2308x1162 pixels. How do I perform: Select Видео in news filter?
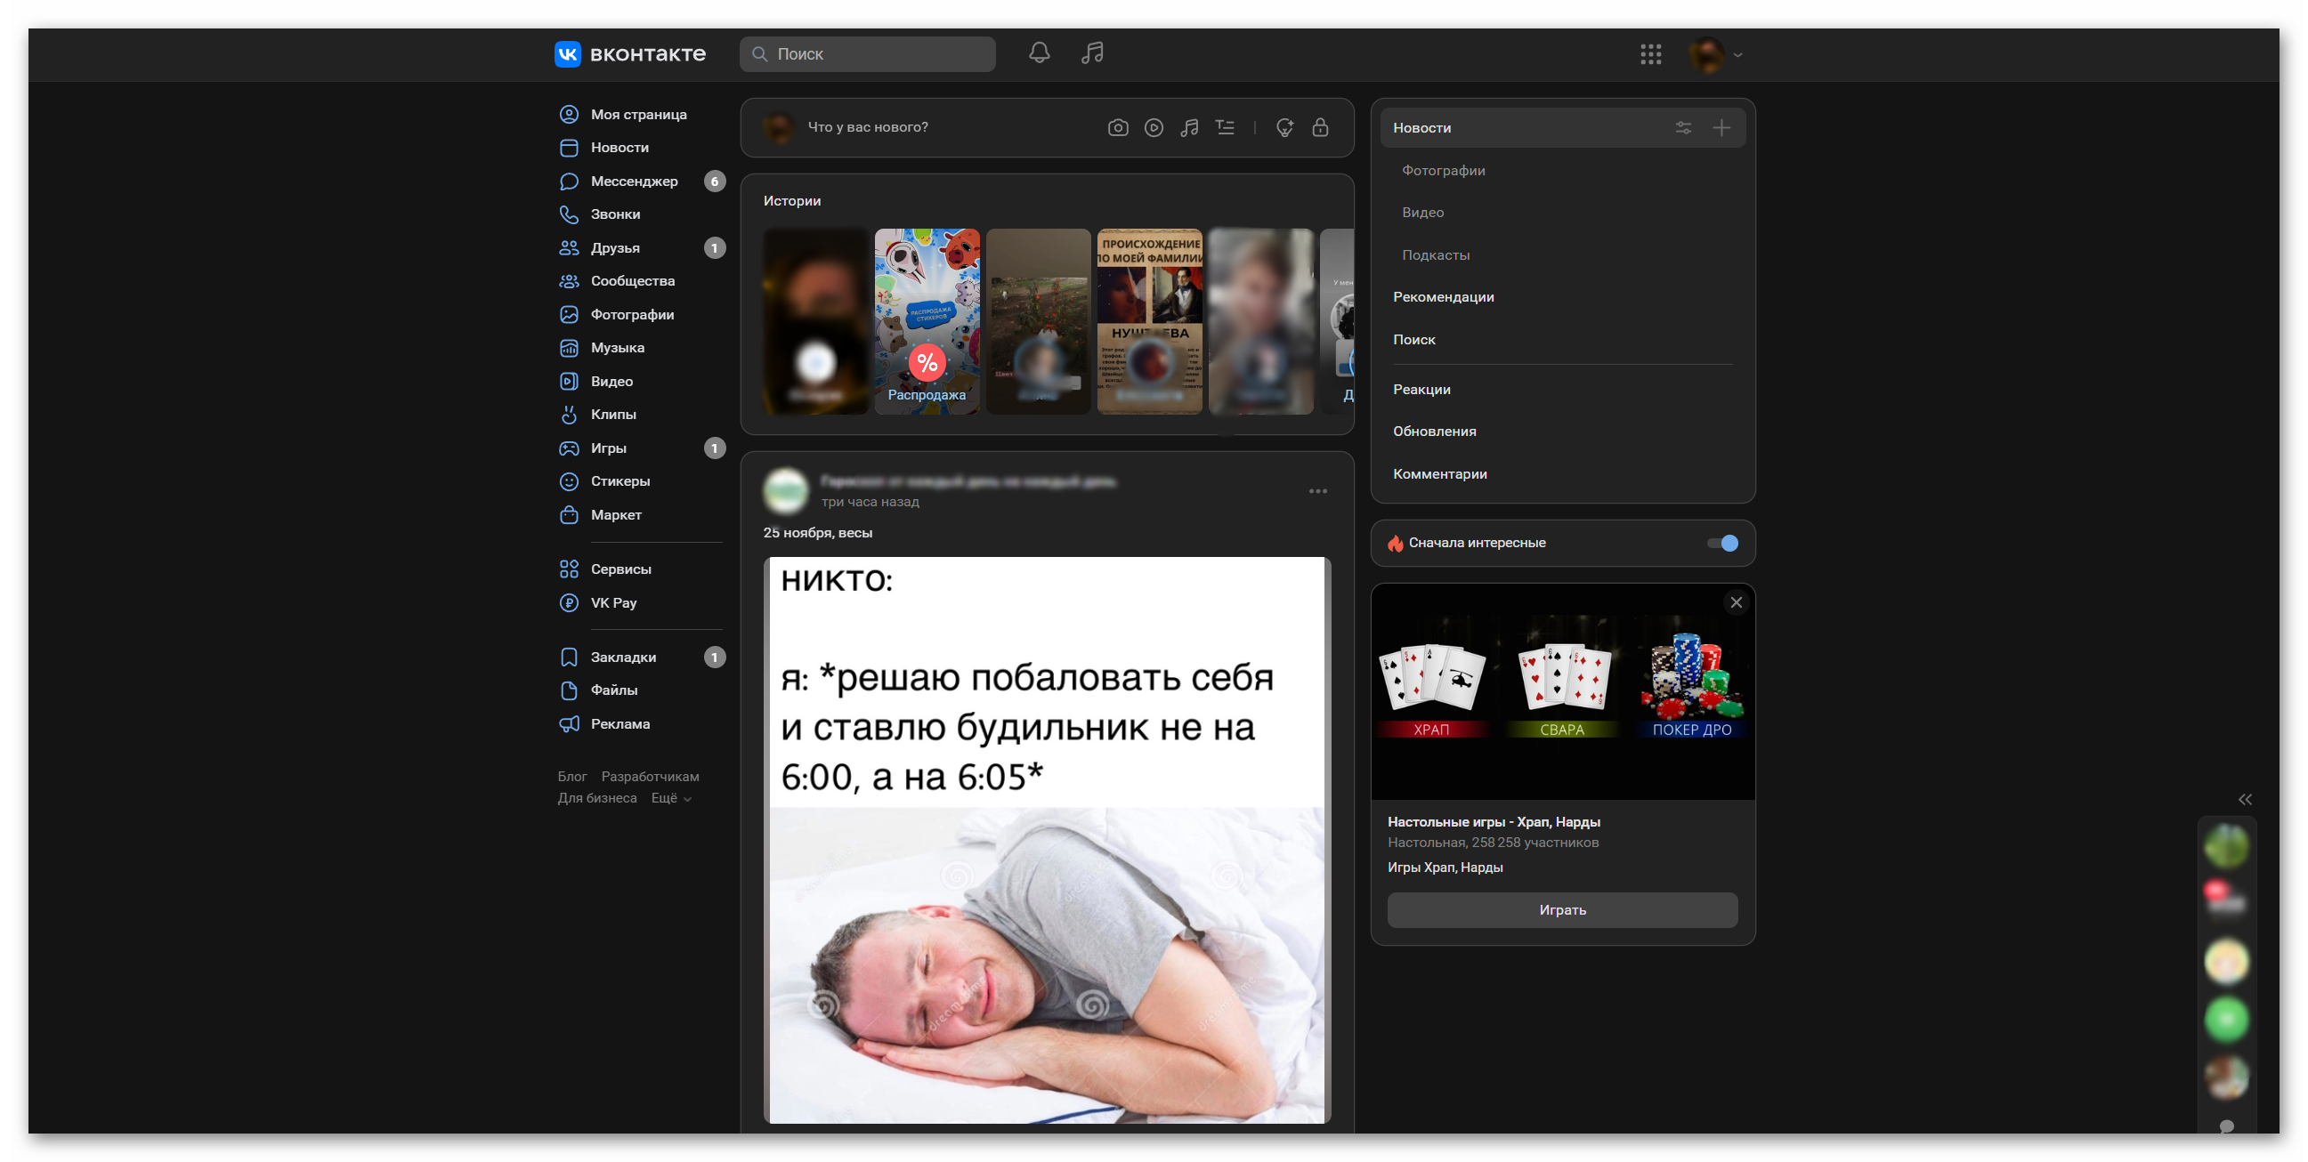click(x=1421, y=213)
